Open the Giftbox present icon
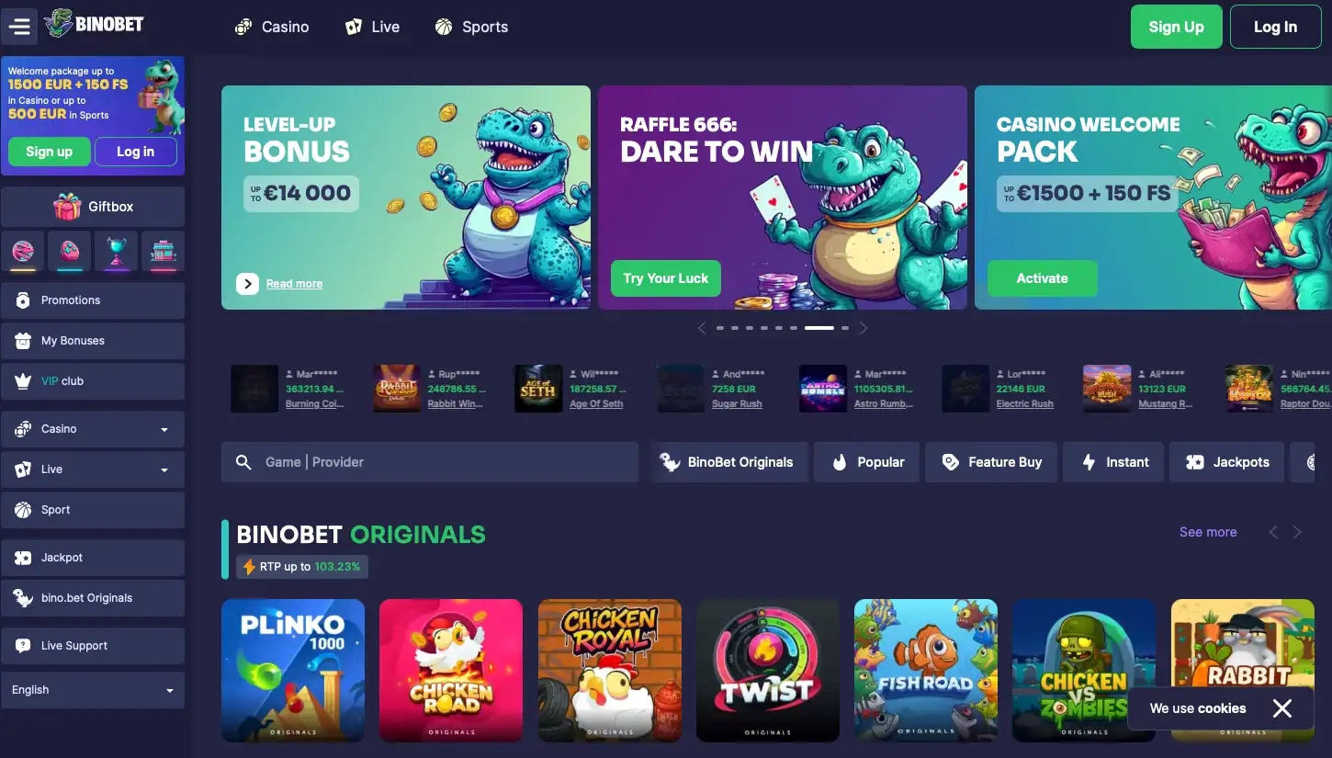The image size is (1332, 758). [67, 207]
